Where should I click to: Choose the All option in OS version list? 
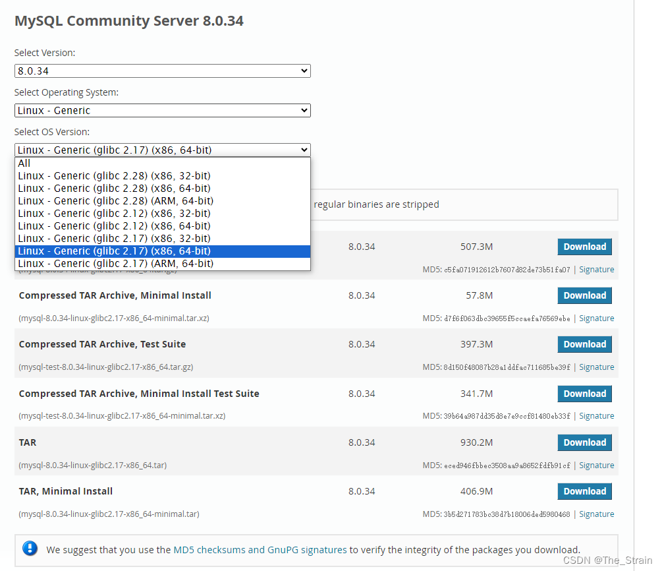[163, 163]
